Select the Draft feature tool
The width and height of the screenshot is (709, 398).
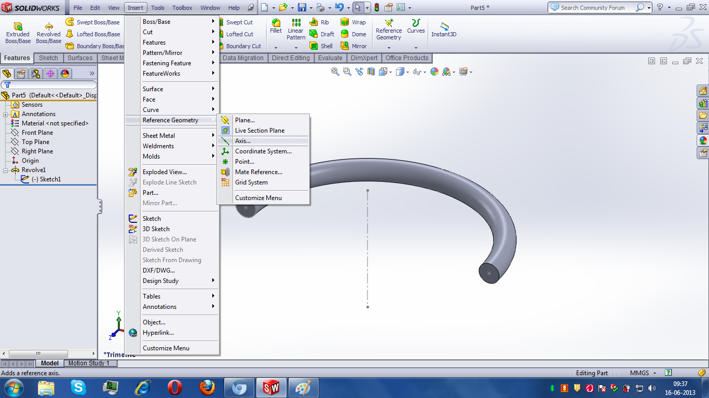tap(322, 34)
